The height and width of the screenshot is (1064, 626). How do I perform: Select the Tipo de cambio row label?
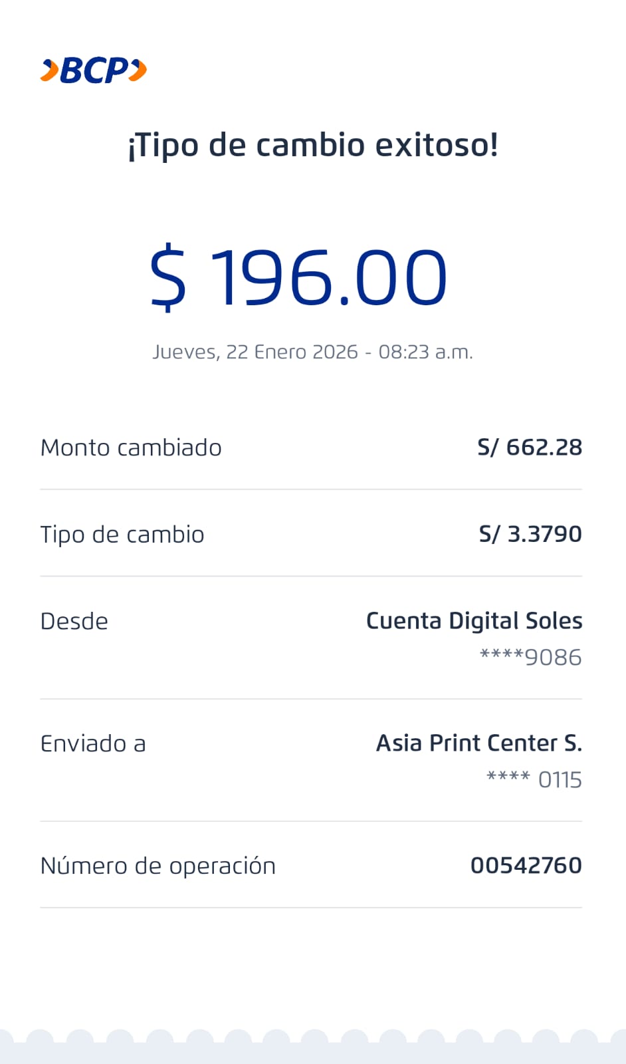[x=122, y=534]
